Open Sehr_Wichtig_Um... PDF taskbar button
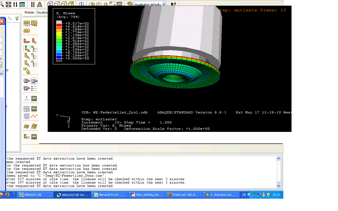Viewport: 338px width, 211px height. click(147, 195)
